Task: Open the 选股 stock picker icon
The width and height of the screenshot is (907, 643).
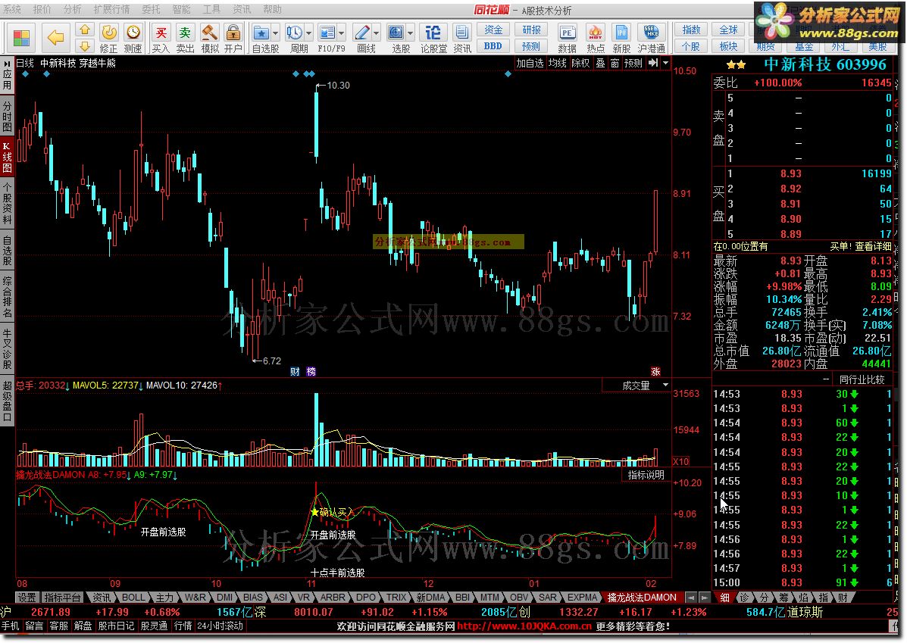Action: [x=396, y=33]
